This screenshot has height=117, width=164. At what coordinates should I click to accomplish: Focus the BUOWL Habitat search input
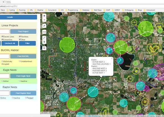(4, 56)
